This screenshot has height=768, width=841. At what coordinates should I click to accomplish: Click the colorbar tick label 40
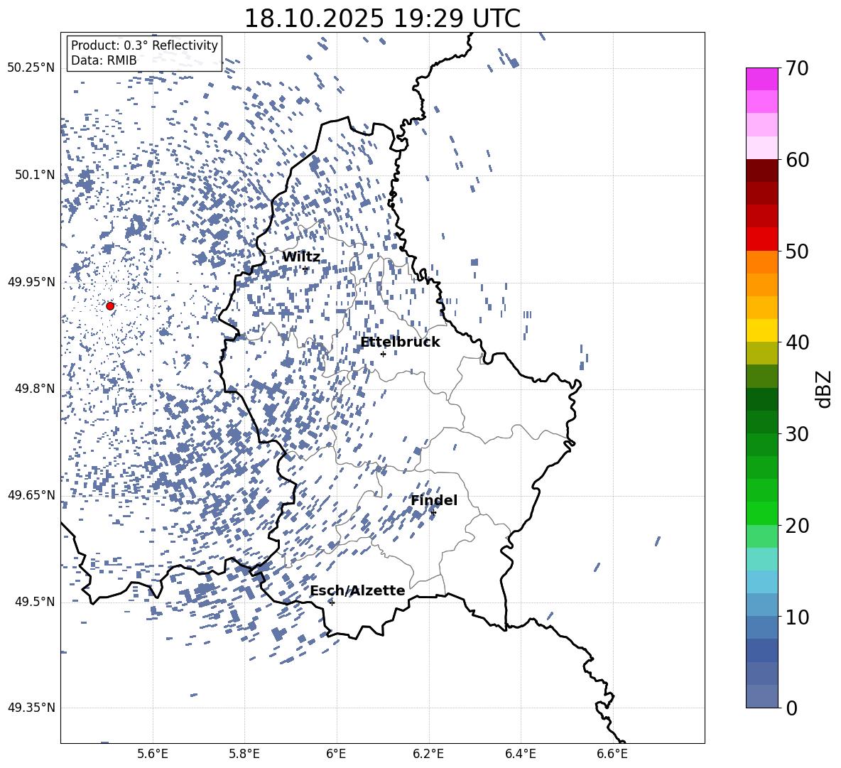[x=796, y=342]
